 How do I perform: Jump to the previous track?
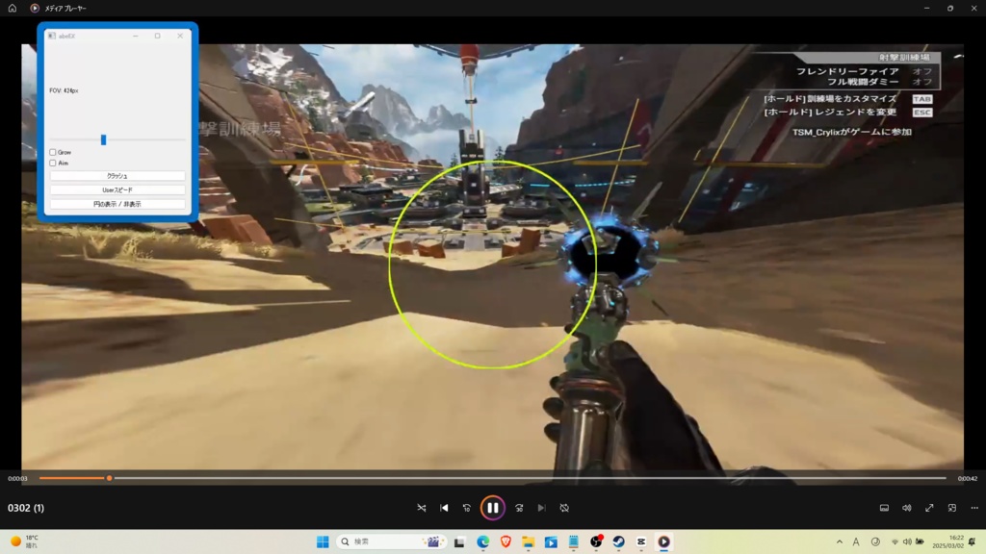coord(444,508)
